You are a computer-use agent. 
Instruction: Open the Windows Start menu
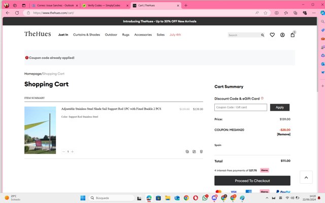tap(83, 198)
